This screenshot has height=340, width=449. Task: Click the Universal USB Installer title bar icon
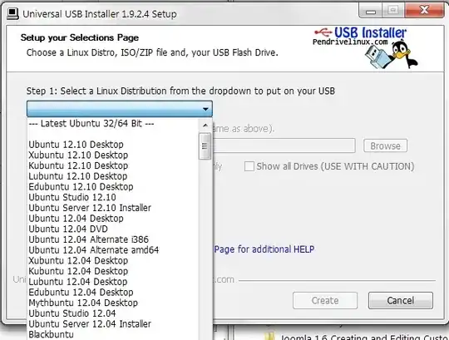tap(12, 13)
